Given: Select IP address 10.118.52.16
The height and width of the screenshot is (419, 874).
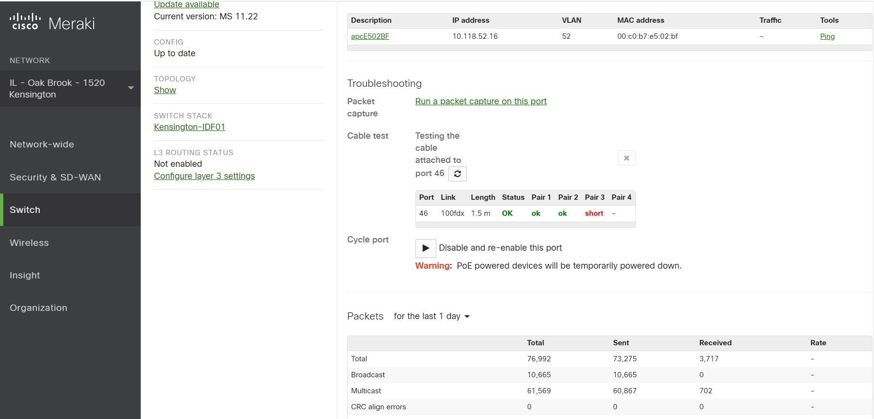Looking at the screenshot, I should click(x=475, y=36).
